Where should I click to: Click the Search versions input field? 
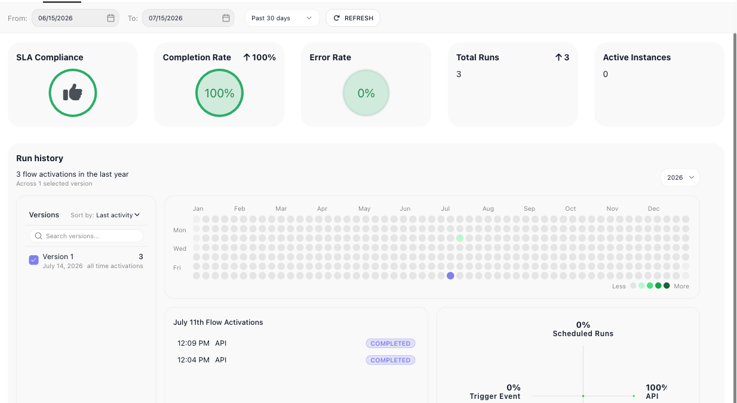tap(87, 236)
